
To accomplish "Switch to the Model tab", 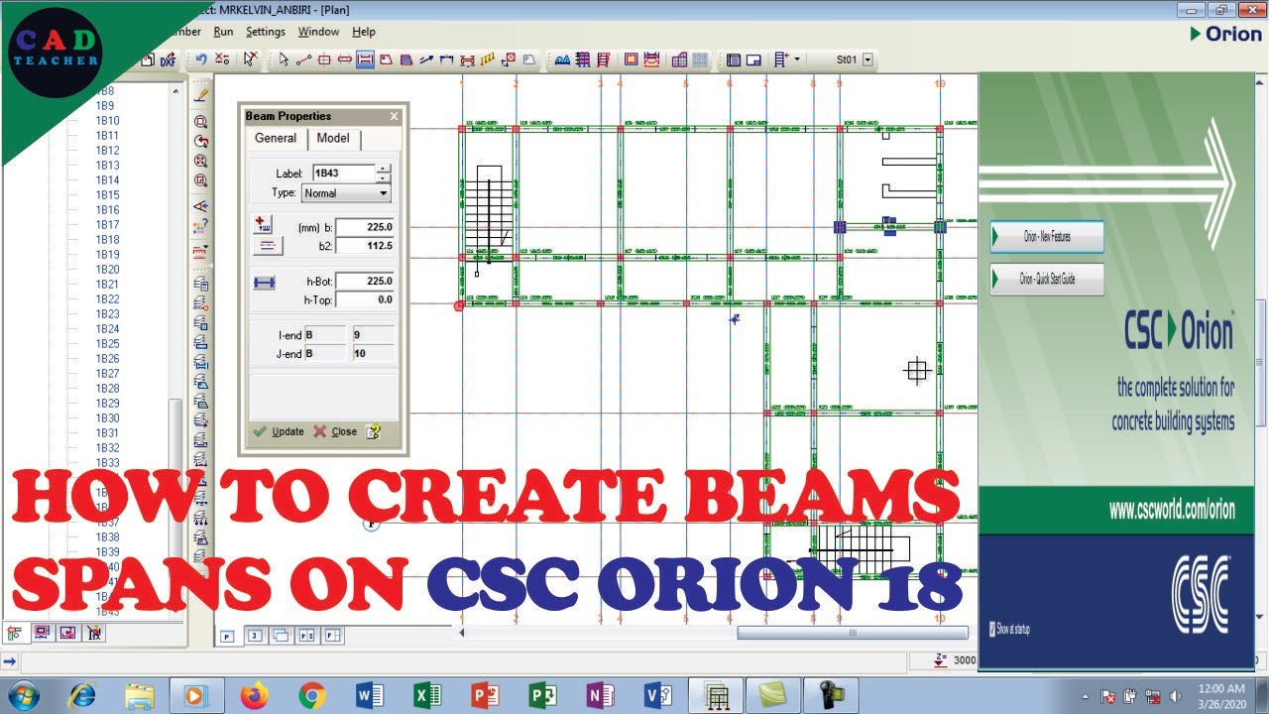I will click(333, 138).
